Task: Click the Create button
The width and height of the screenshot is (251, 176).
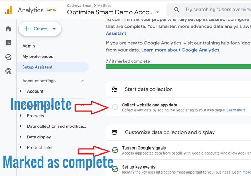Action: tap(40, 29)
